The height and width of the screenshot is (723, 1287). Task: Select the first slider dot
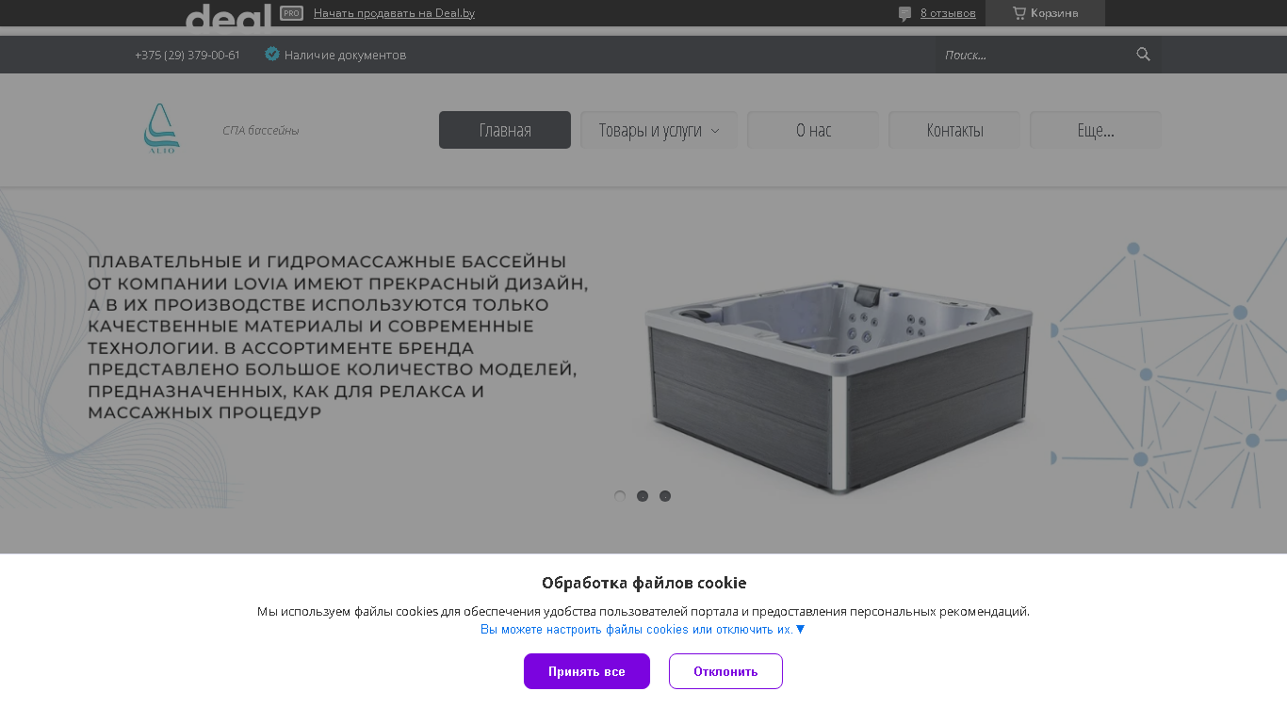coord(620,496)
